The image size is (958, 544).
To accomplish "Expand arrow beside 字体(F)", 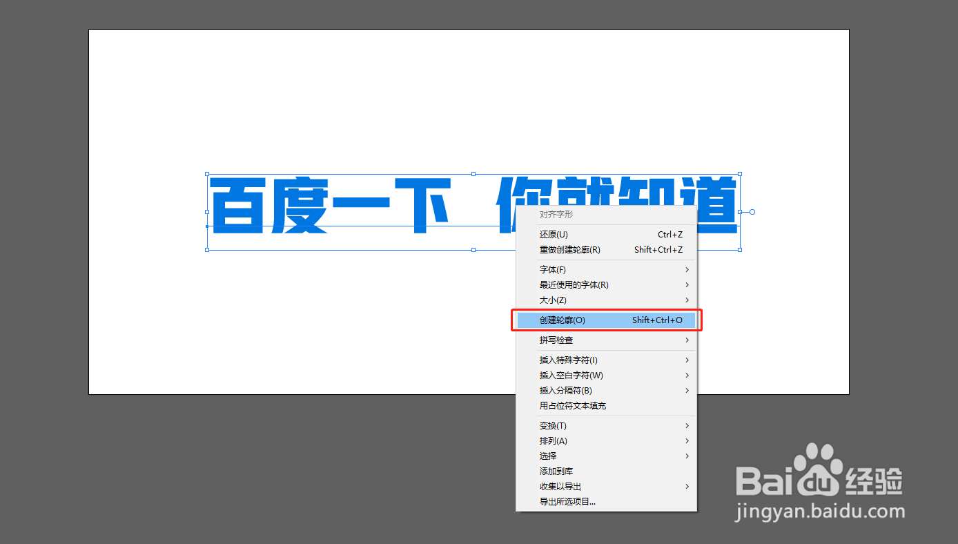I will click(x=687, y=270).
